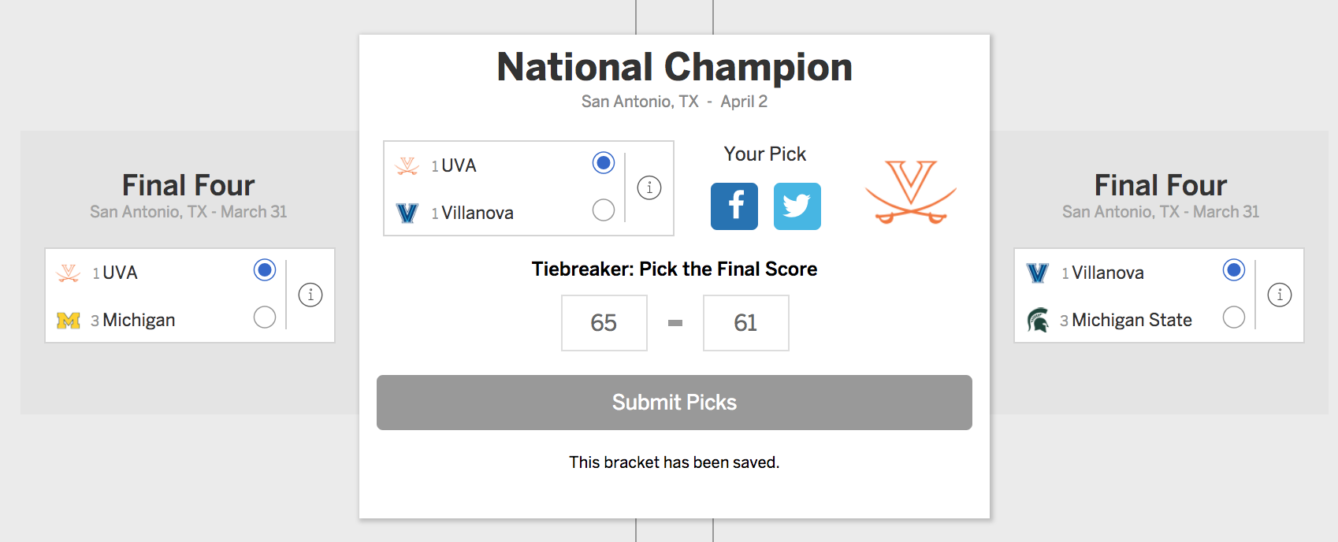Click the Villanova team name in championship box
Screen dimensions: 1338x542
click(477, 213)
